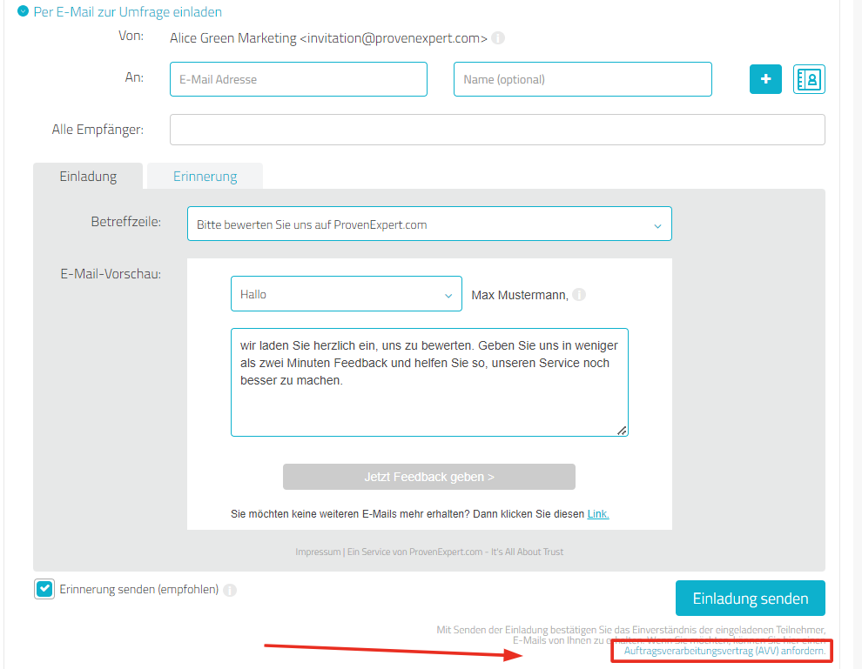Click Auftragsverarbeitungsvertrag (AVV) anfordern link
Screen dimensions: 862x669
pyautogui.click(x=724, y=651)
